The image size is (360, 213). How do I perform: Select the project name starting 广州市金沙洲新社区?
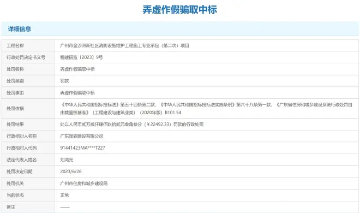point(125,45)
